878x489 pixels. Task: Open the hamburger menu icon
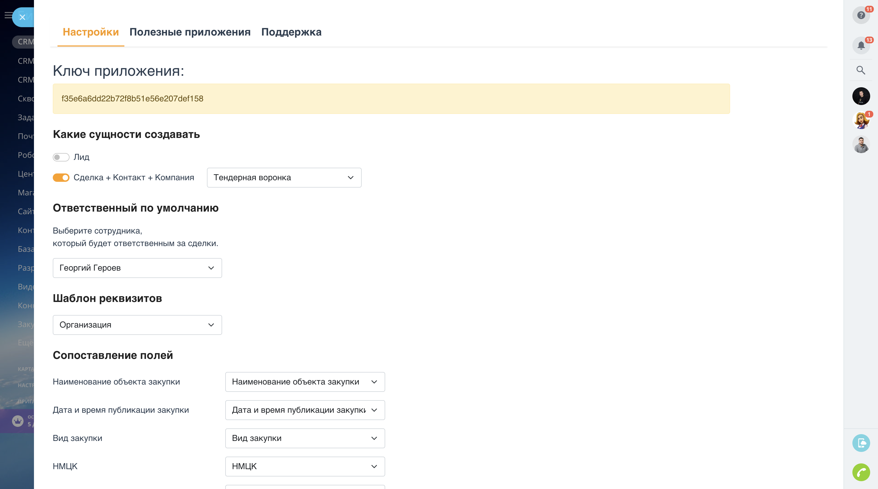pos(8,15)
